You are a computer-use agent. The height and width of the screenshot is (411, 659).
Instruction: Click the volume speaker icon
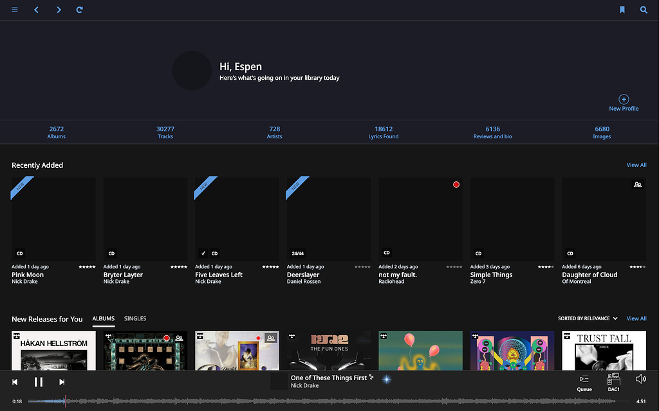pyautogui.click(x=640, y=379)
